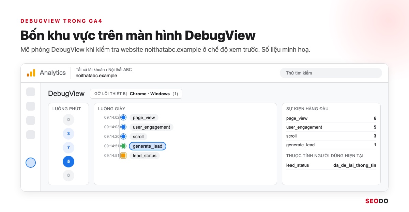Click the 'LUỒNG GIÂY' panel heading

pos(112,109)
